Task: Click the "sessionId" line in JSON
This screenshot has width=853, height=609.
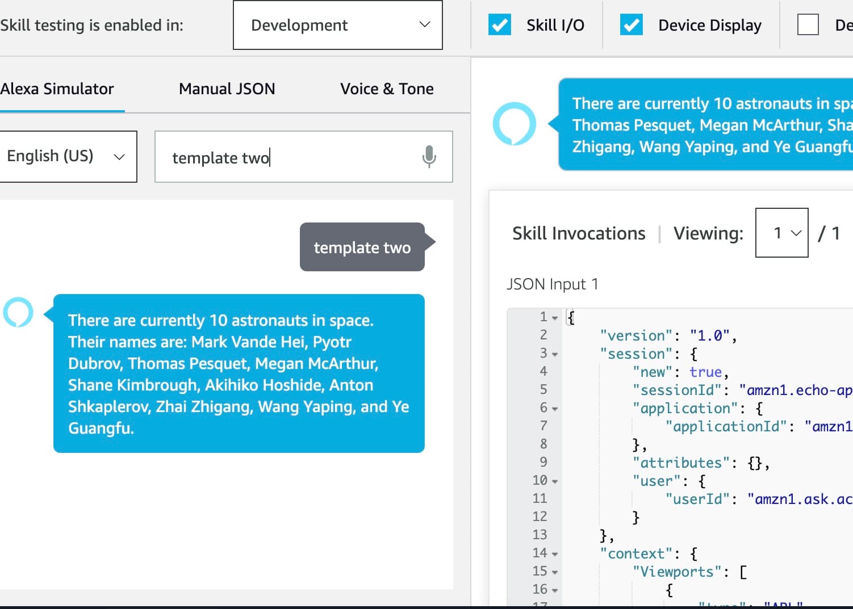Action: (x=743, y=390)
